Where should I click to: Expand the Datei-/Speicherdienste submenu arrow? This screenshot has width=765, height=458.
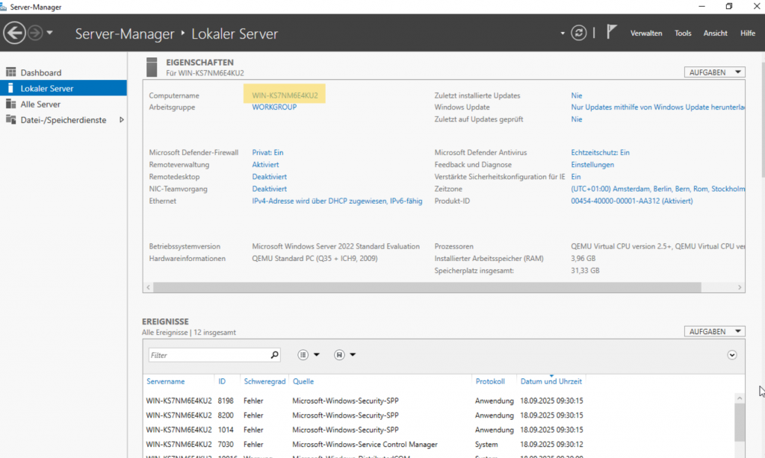coord(122,120)
